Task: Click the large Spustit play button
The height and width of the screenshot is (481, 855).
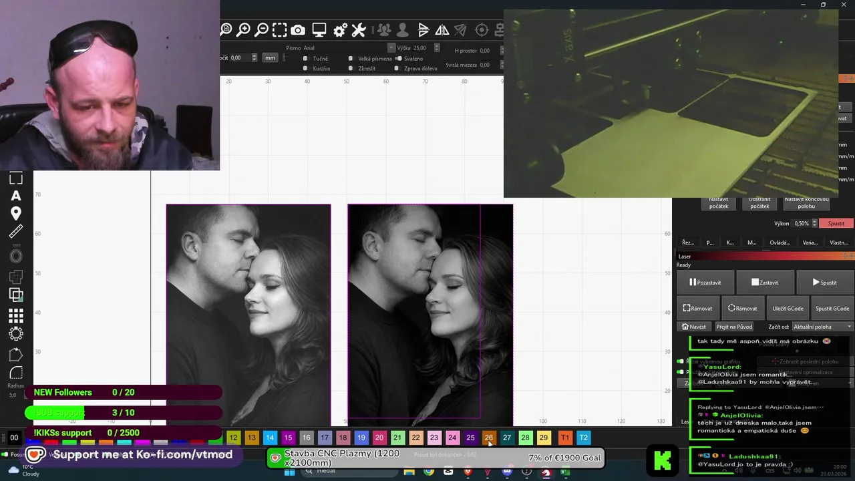Action: [x=825, y=283]
